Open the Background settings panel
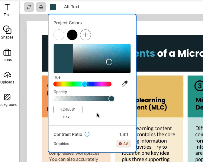Screen dimensions: 203x162 tap(7, 100)
